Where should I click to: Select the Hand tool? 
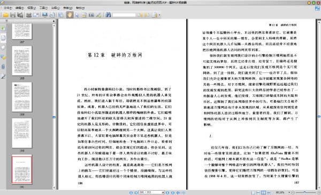(x=70, y=15)
